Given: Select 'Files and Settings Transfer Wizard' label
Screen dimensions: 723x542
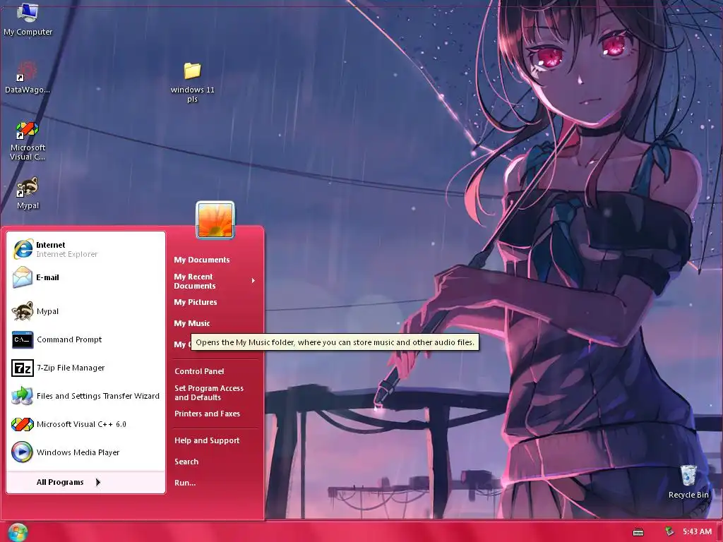Looking at the screenshot, I should (x=97, y=396).
